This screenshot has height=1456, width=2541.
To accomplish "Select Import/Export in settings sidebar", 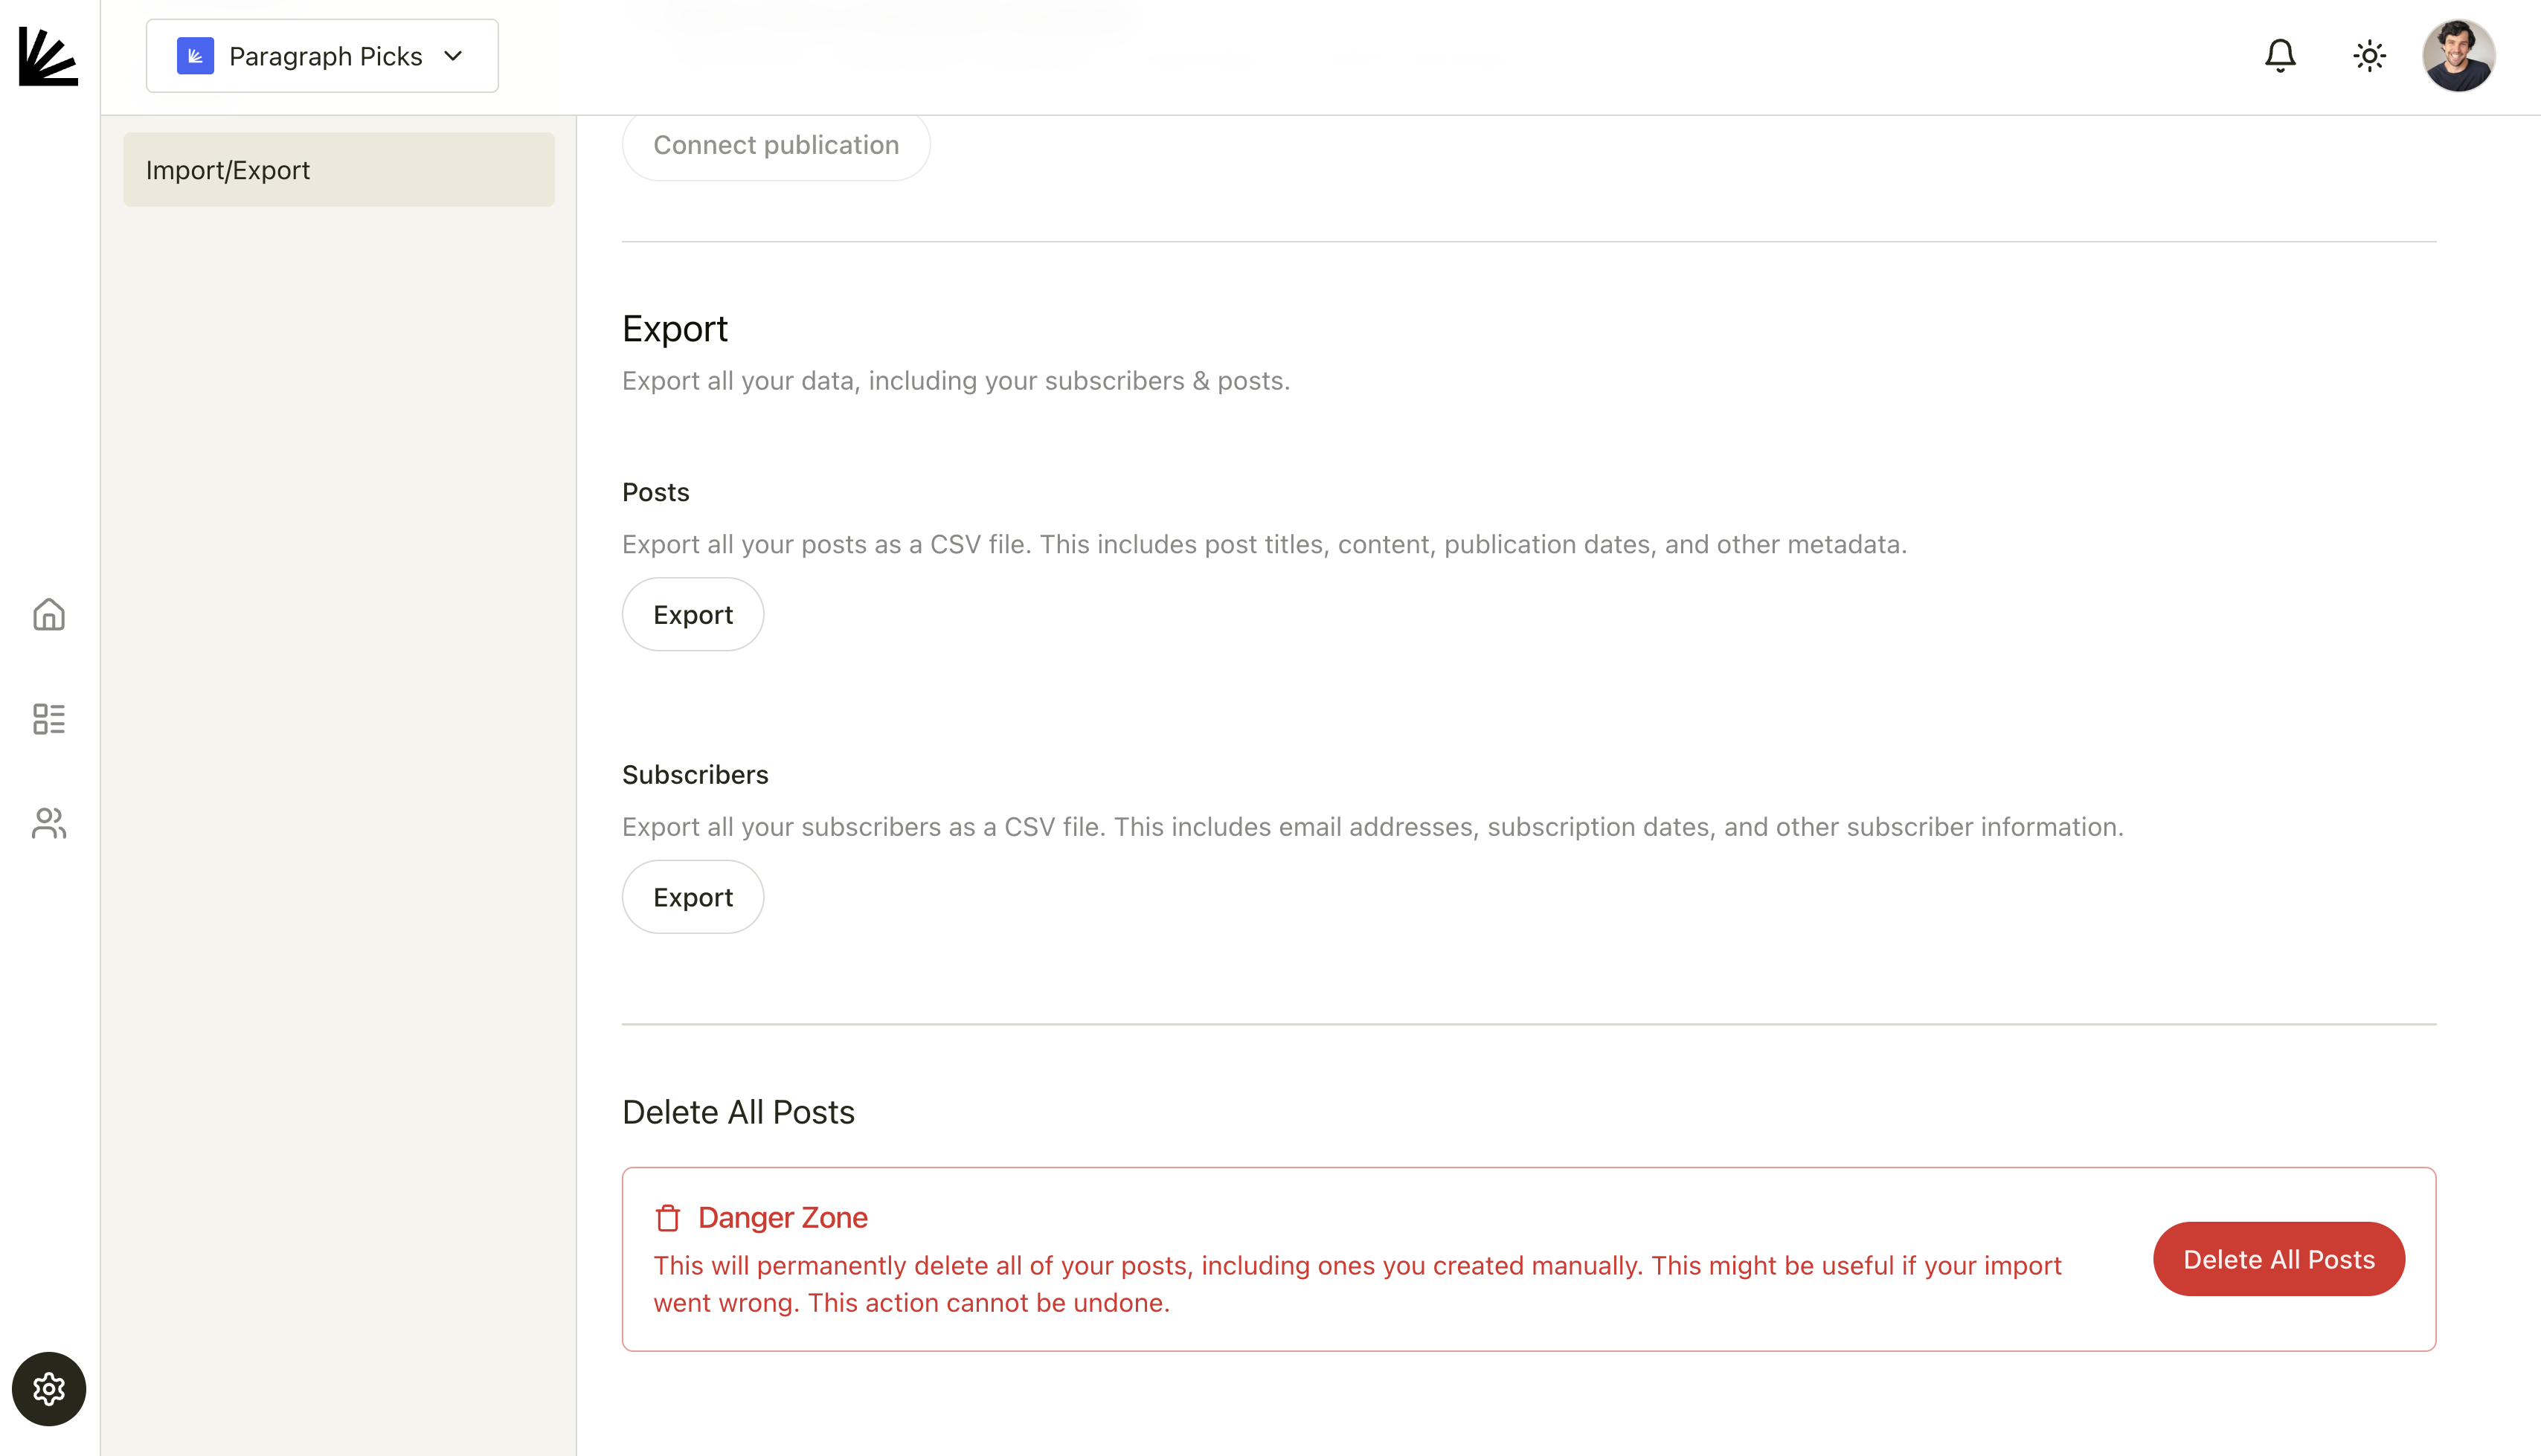I will coord(338,170).
